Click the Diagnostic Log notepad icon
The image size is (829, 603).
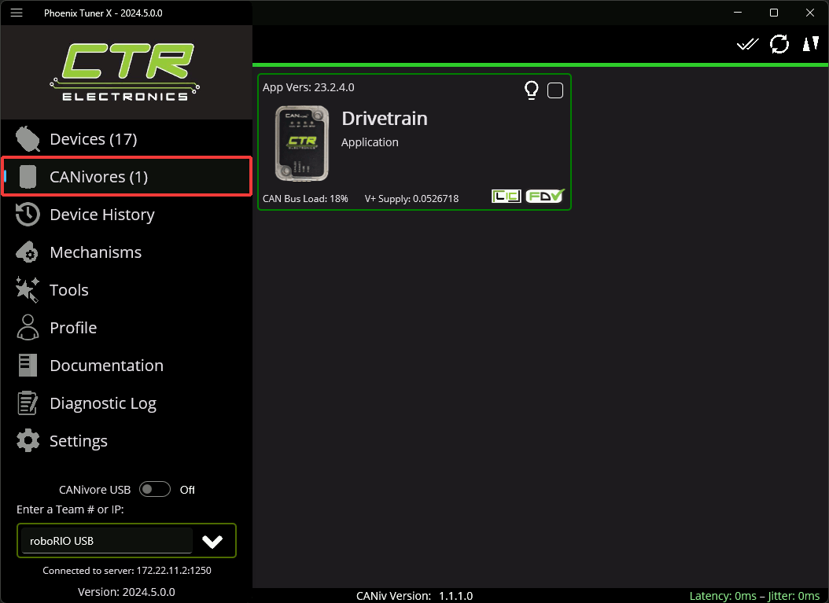(x=28, y=403)
